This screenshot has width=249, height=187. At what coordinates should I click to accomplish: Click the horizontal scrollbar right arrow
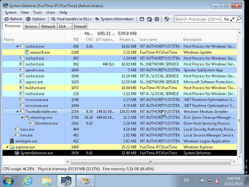[234, 162]
